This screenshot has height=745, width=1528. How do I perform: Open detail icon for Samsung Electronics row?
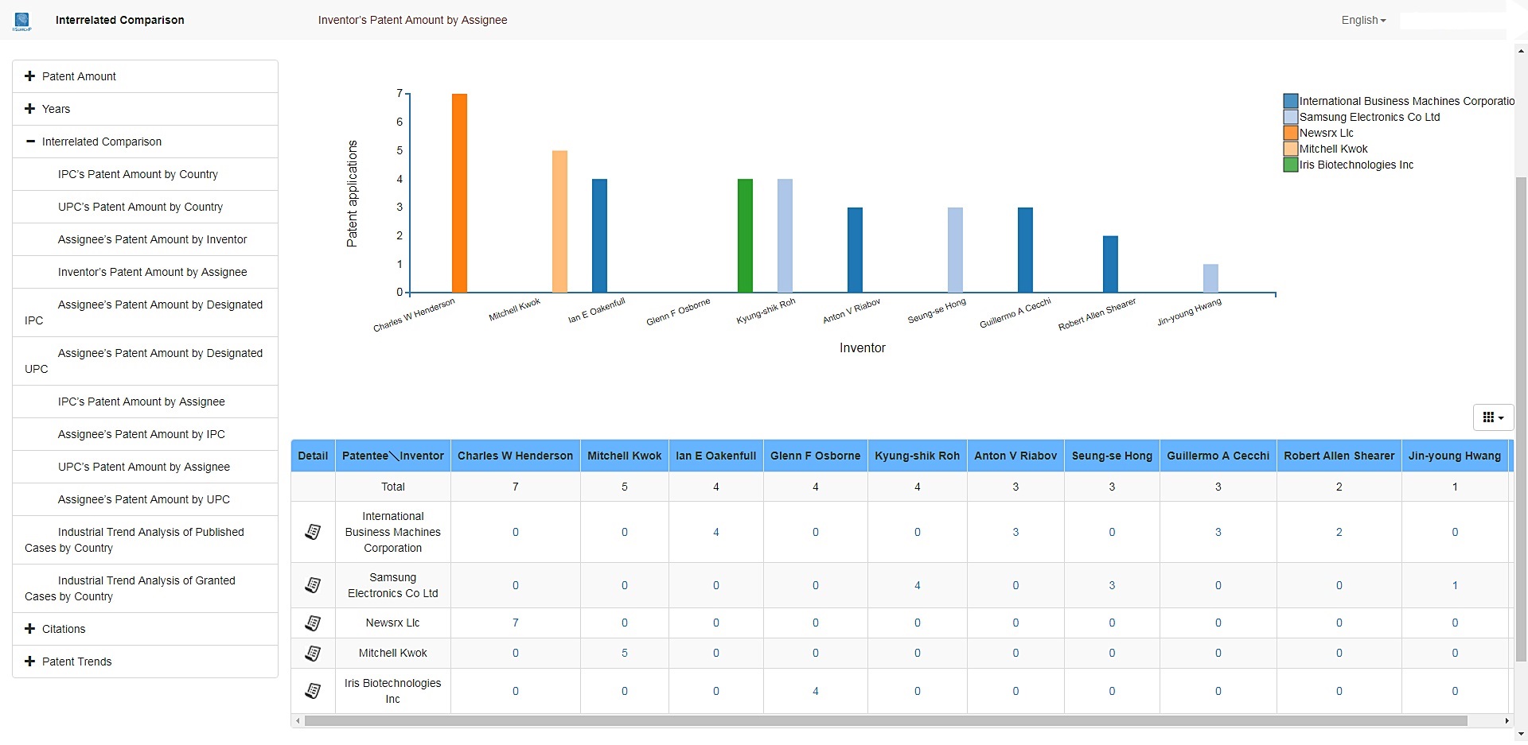click(x=313, y=585)
